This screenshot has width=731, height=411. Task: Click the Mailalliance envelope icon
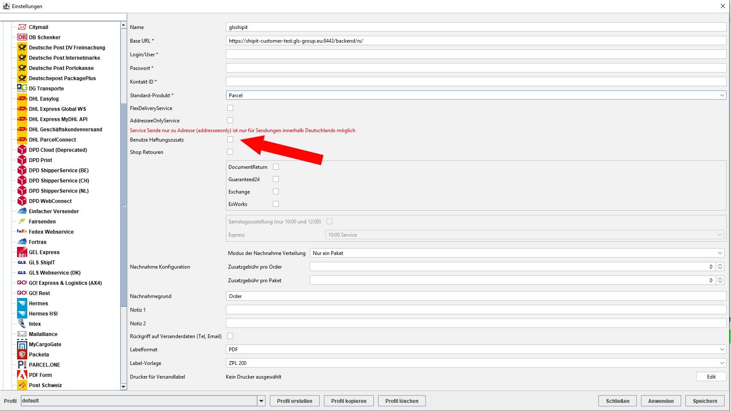[x=22, y=334]
